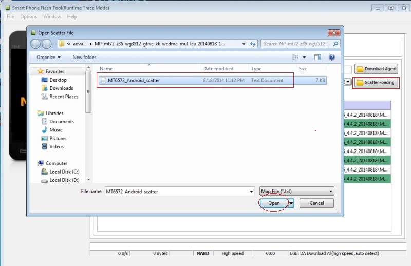
Task: Open the Documents library icon
Action: (45, 121)
